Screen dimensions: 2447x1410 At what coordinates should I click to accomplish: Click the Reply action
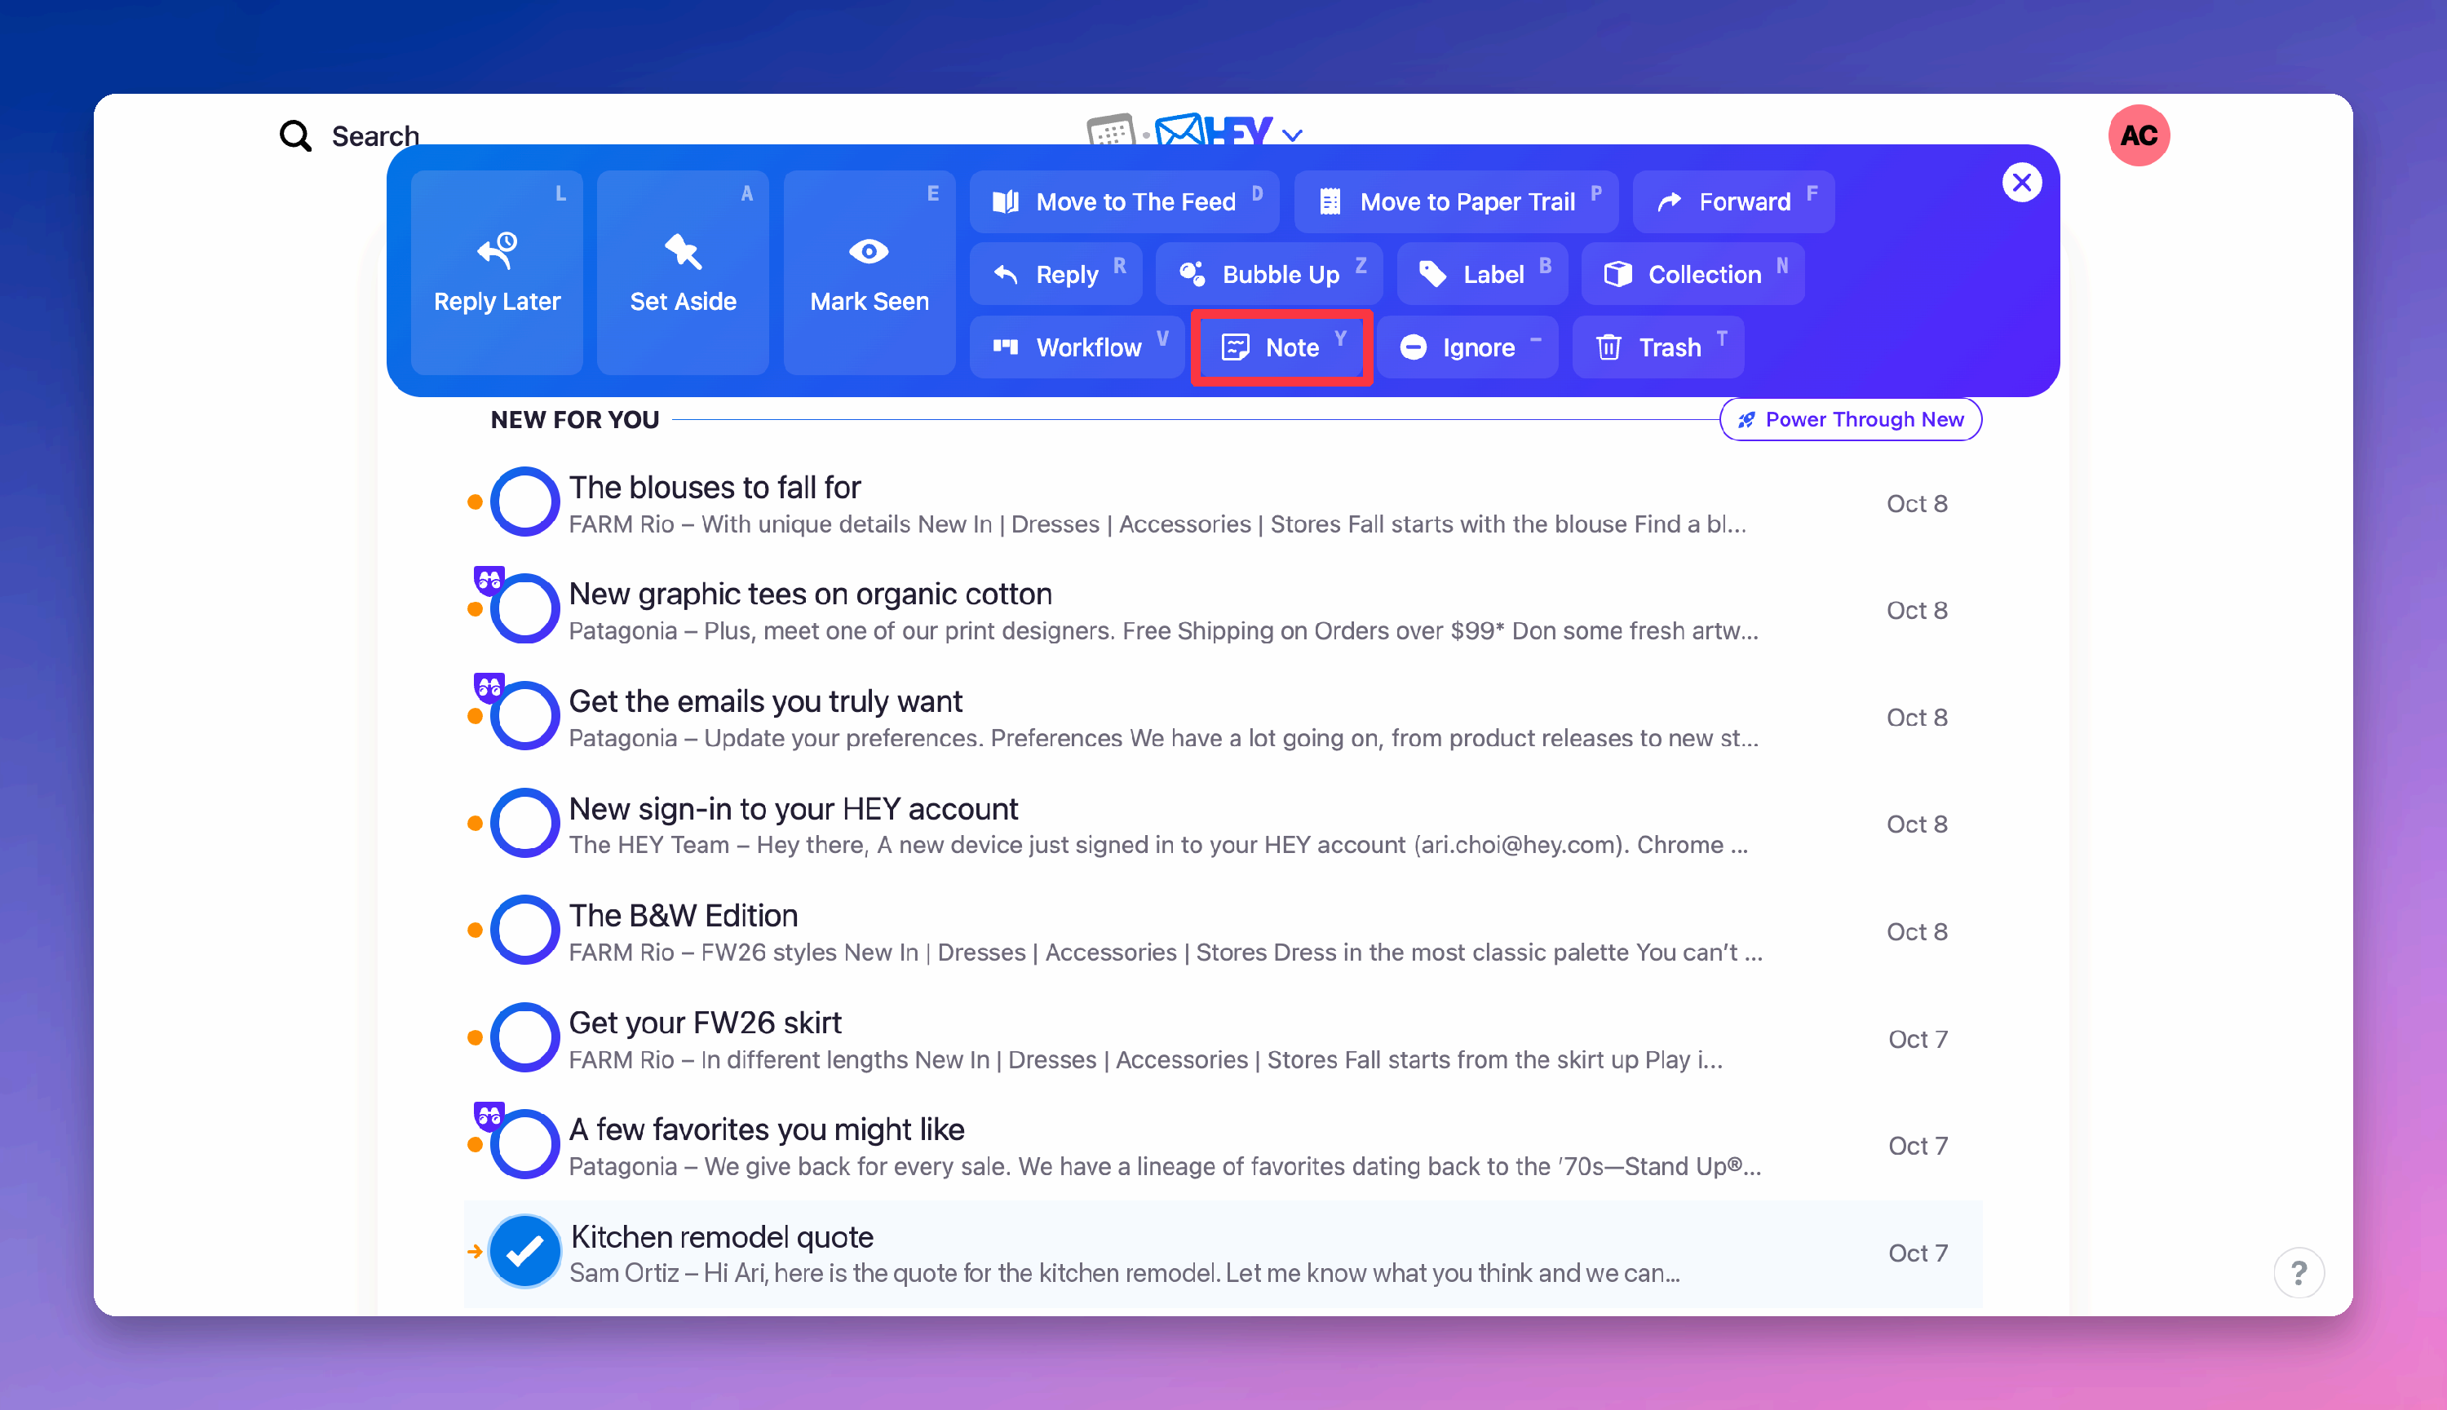point(1055,274)
